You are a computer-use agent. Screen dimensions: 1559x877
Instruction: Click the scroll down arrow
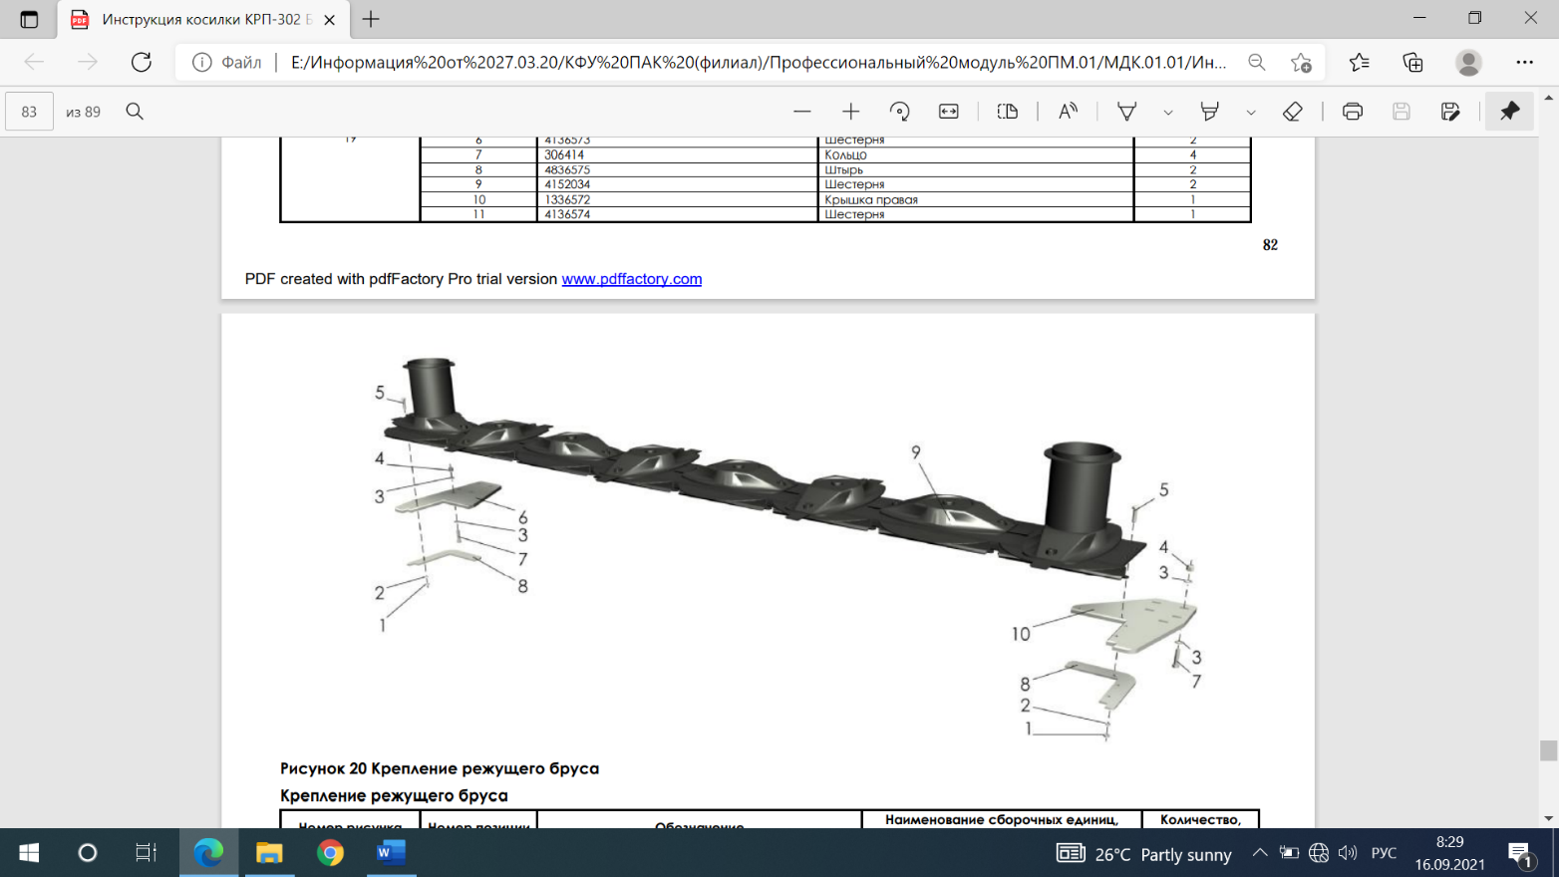pyautogui.click(x=1548, y=818)
